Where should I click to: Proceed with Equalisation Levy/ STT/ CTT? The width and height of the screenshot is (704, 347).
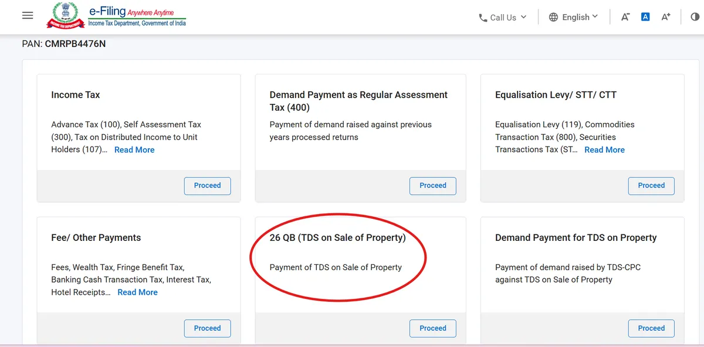(x=651, y=185)
